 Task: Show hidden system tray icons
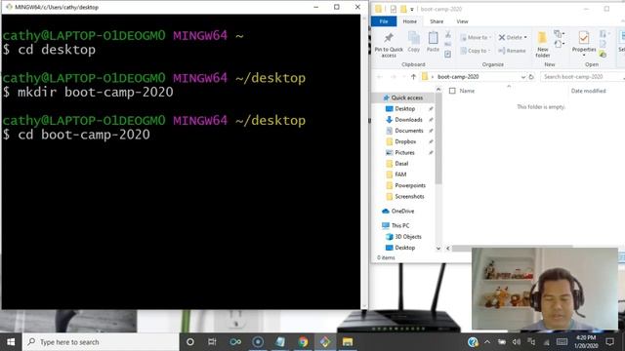point(487,342)
